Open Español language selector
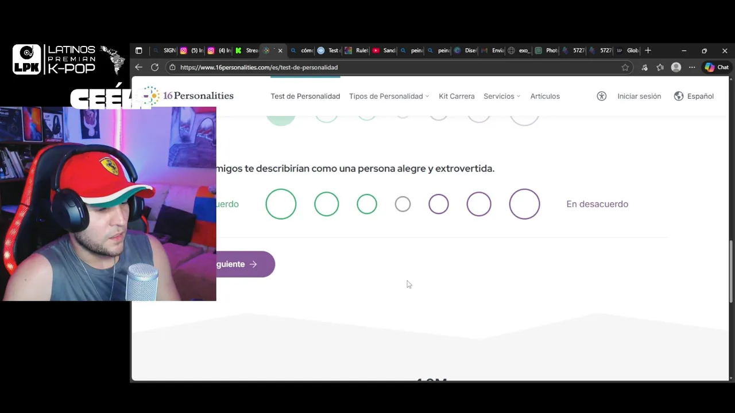Image resolution: width=735 pixels, height=413 pixels. pyautogui.click(x=694, y=96)
